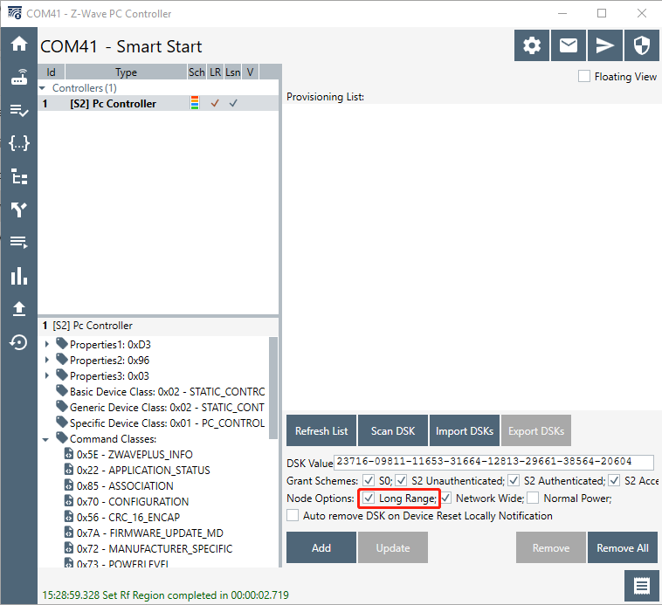Open settings gear icon in top toolbar
The height and width of the screenshot is (605, 662).
tap(532, 46)
